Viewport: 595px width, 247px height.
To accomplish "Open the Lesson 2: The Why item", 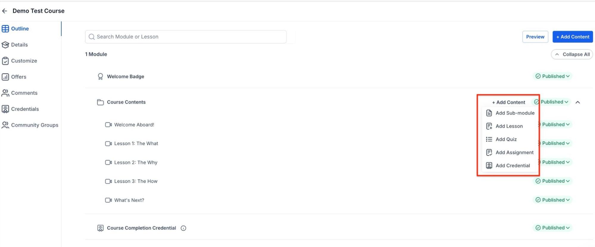I will pyautogui.click(x=136, y=162).
